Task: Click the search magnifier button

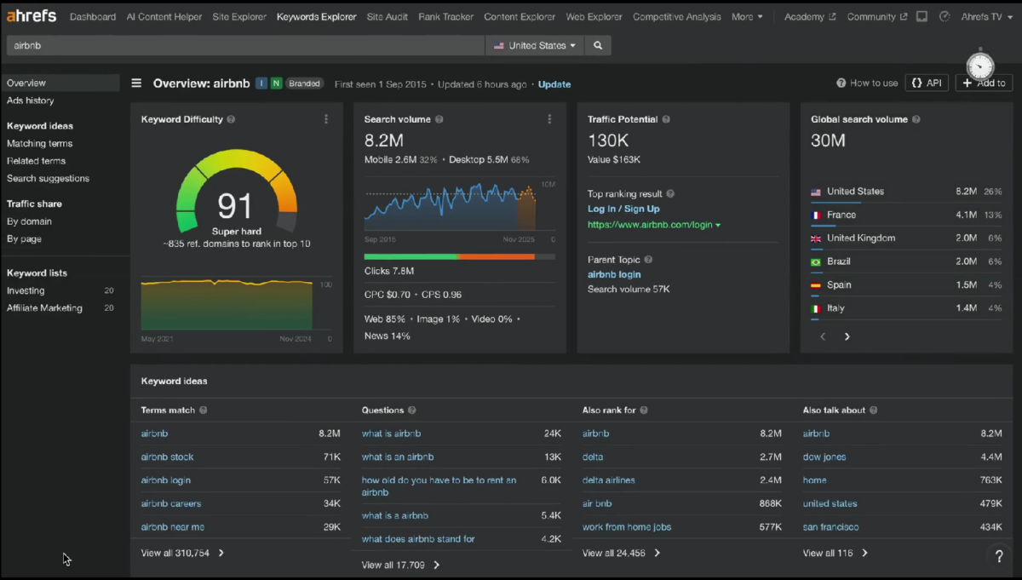Action: tap(598, 46)
